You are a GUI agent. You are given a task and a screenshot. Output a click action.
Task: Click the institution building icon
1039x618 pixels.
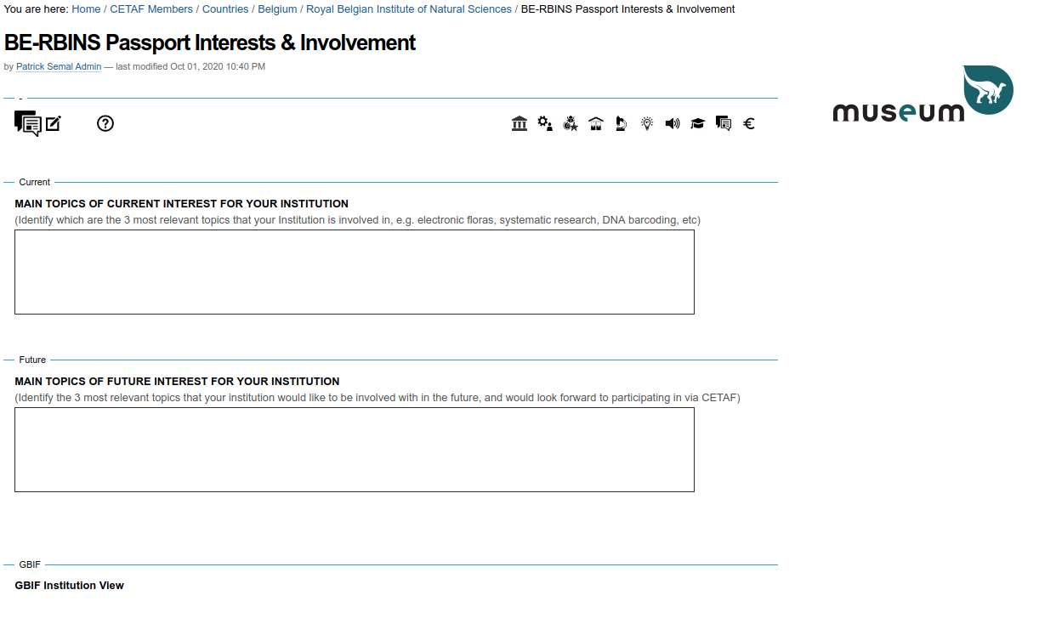[519, 123]
